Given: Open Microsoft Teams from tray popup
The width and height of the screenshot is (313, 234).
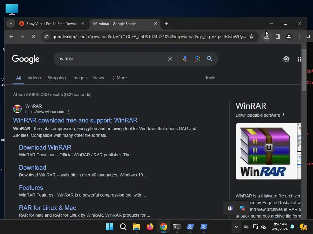Looking at the screenshot, I should pos(230,208).
